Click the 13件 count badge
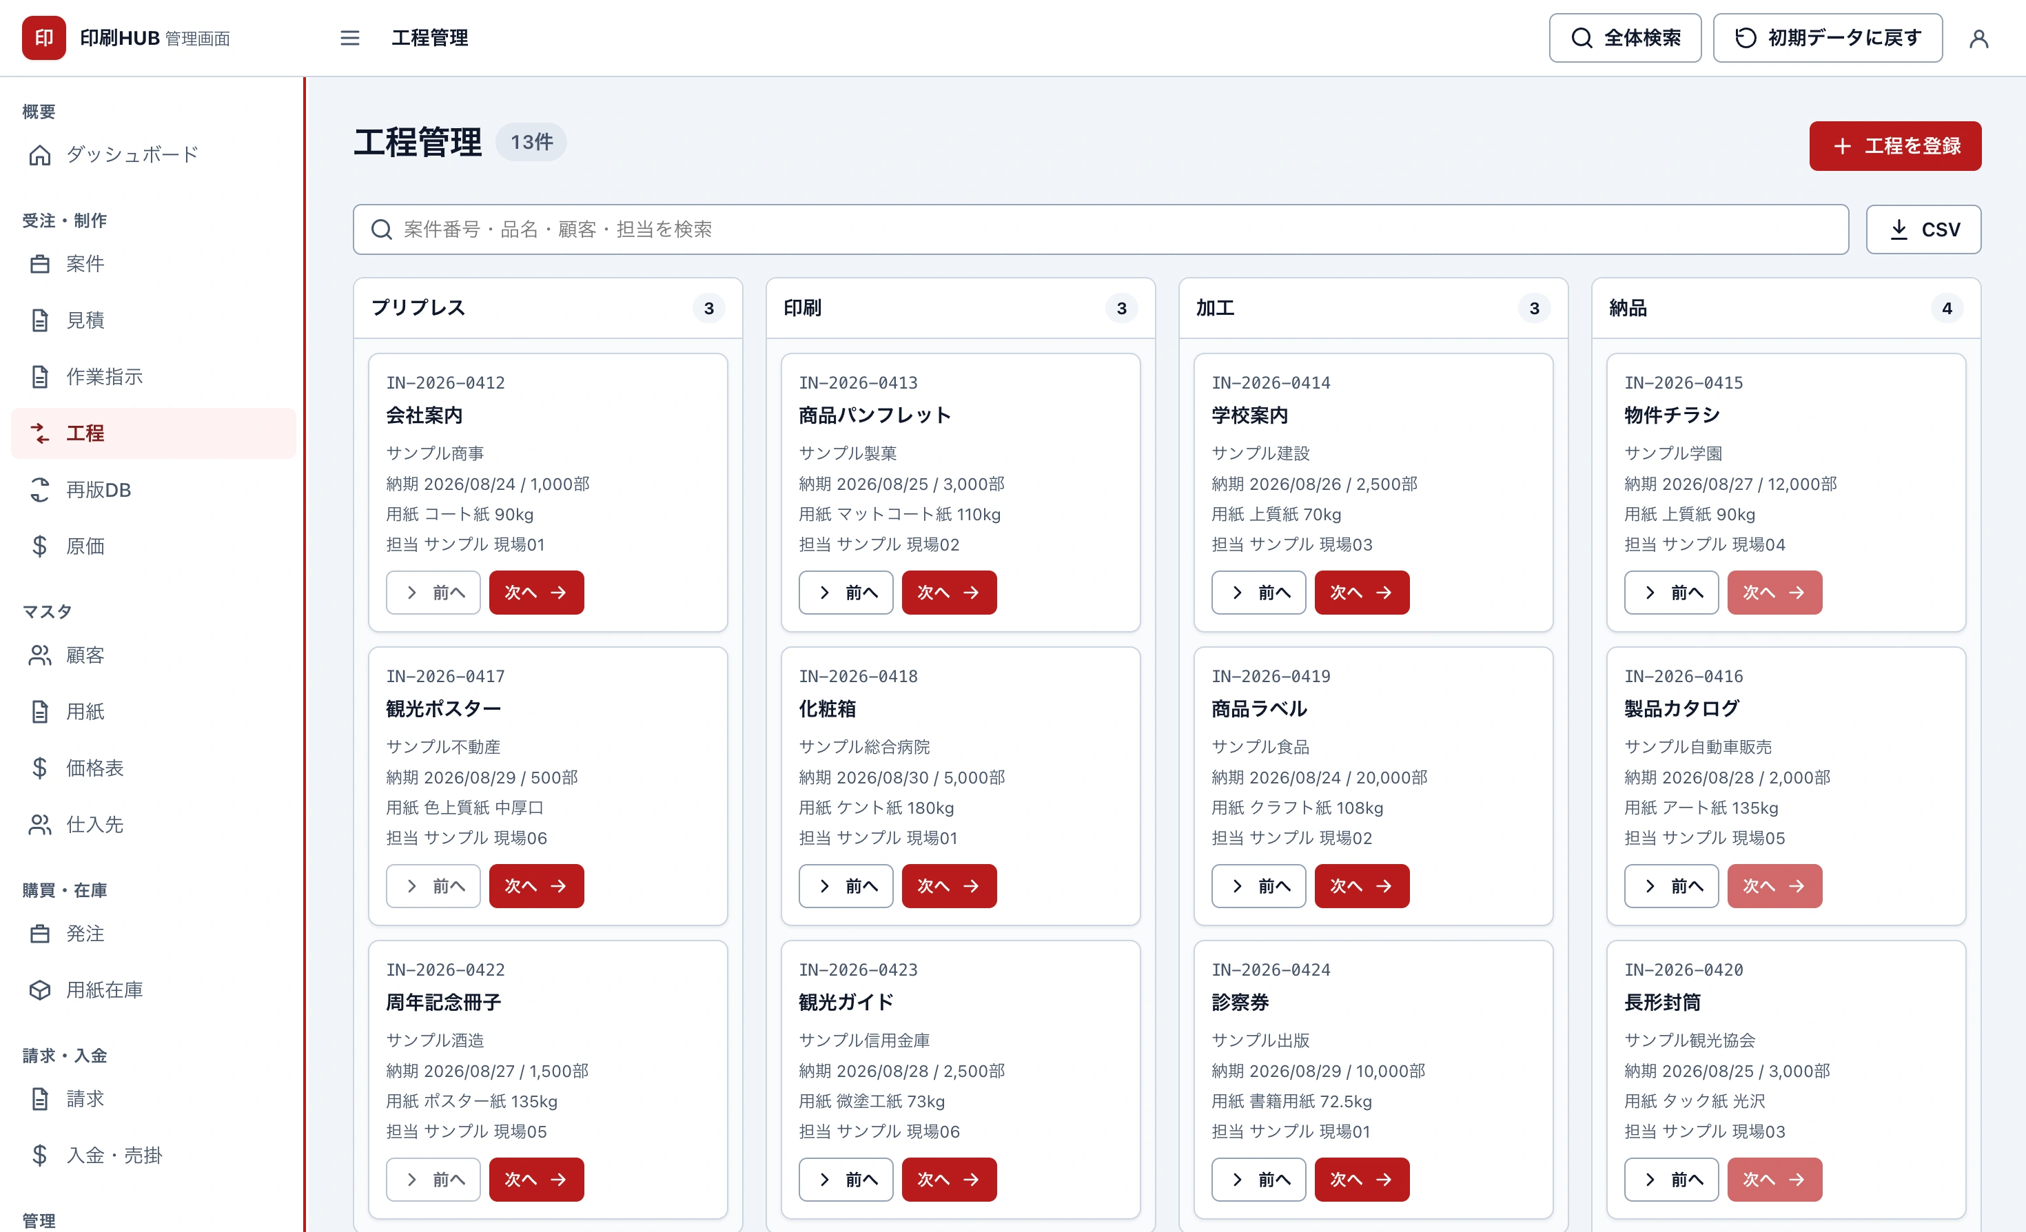 (531, 142)
